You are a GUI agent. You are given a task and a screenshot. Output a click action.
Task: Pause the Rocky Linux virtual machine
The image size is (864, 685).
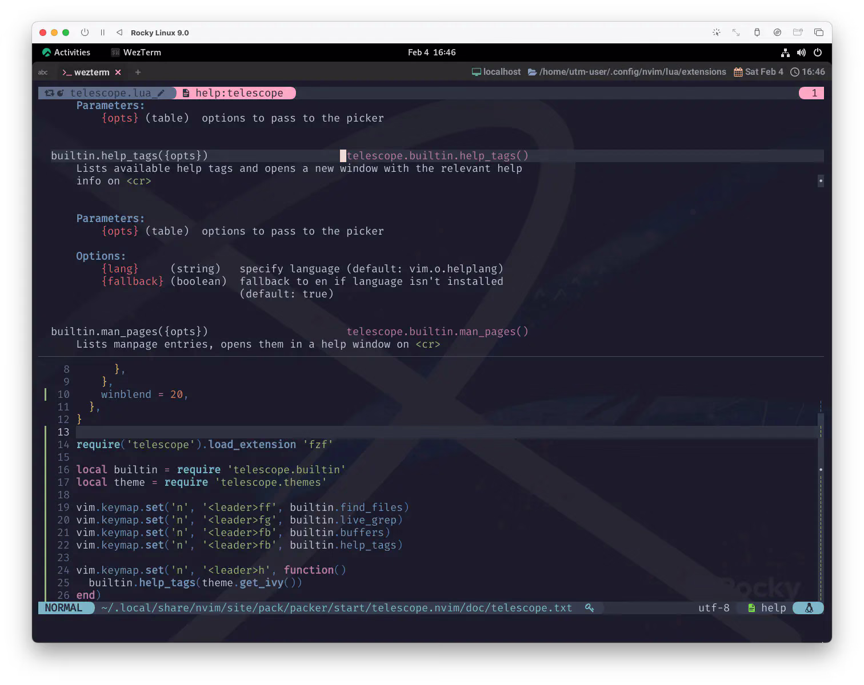[102, 33]
